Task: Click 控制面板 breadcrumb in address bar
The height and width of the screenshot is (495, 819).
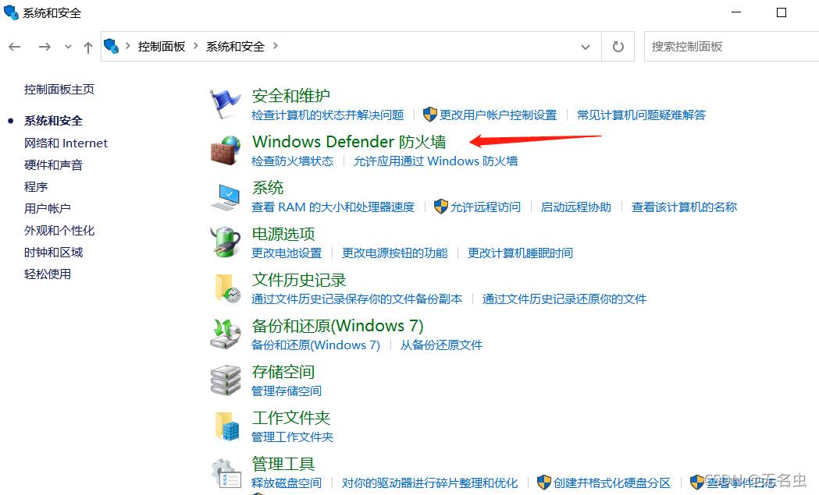Action: coord(162,47)
